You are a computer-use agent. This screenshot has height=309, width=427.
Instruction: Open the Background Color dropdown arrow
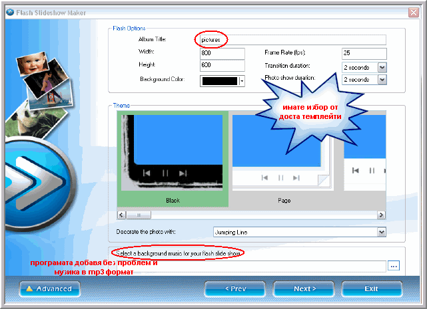242,81
